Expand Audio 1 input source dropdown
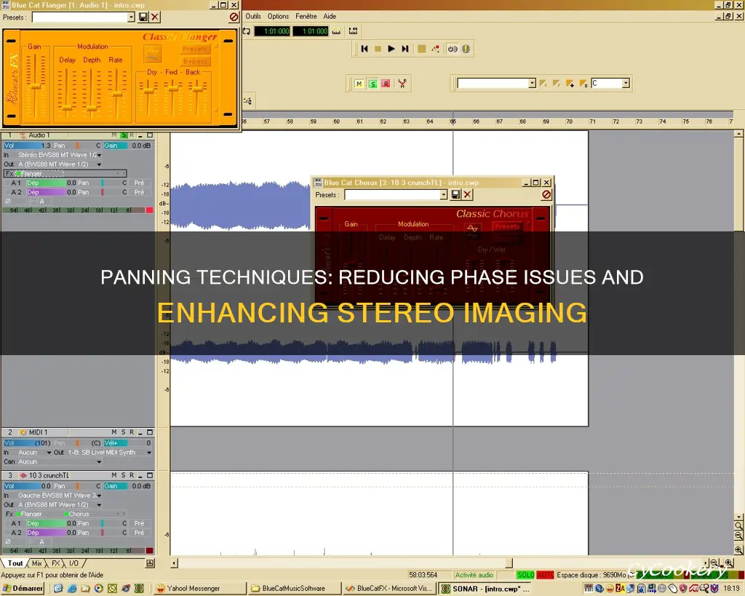This screenshot has height=596, width=745. point(99,155)
